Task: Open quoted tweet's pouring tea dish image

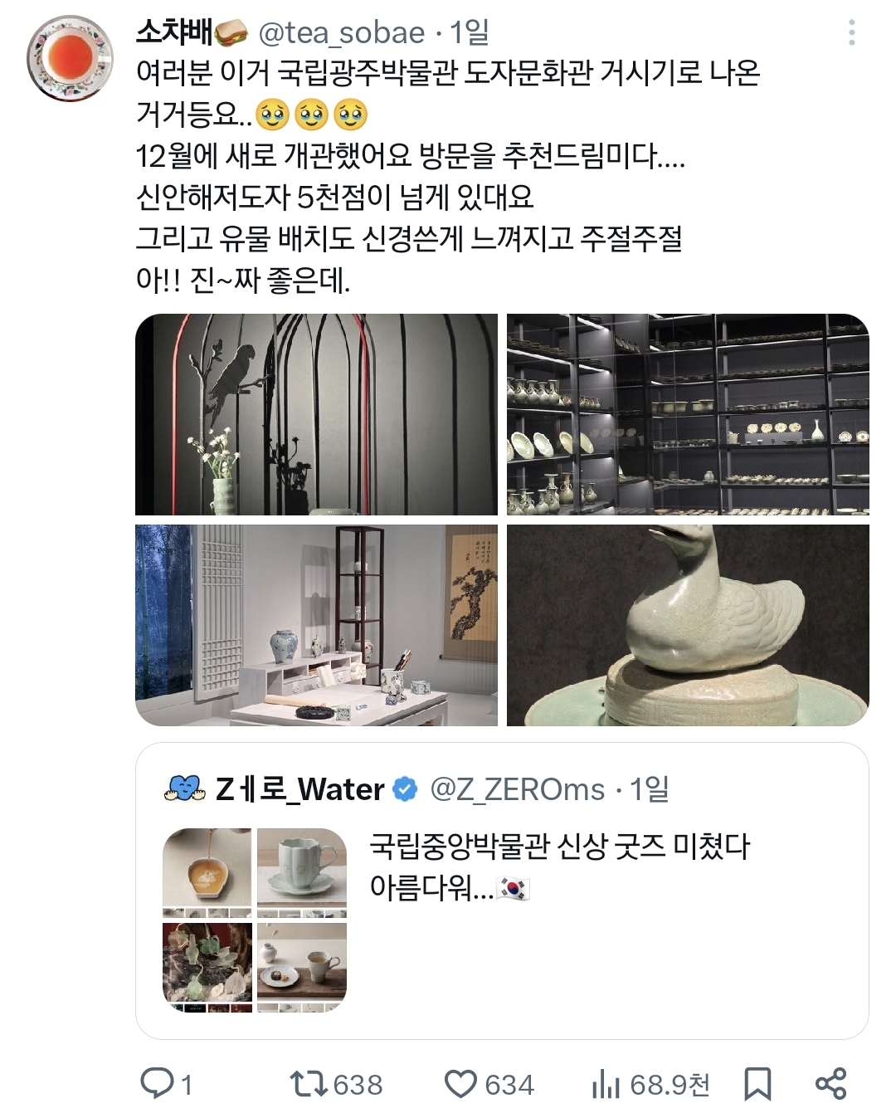Action: (x=207, y=872)
